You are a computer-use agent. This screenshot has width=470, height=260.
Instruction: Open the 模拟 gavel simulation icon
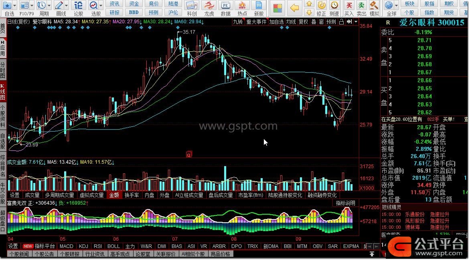point(374,5)
